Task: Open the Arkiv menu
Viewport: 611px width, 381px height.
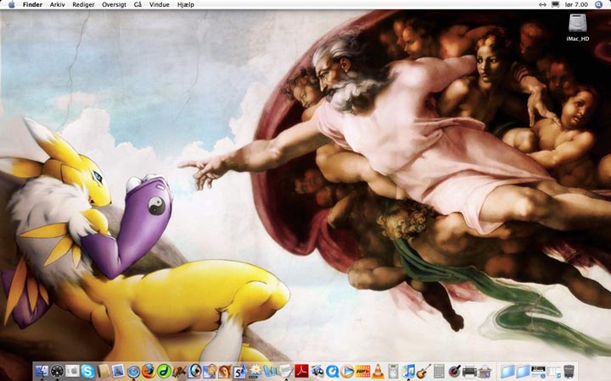Action: point(58,5)
